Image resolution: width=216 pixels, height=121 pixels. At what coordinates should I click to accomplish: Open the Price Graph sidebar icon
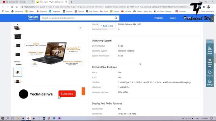point(210,50)
